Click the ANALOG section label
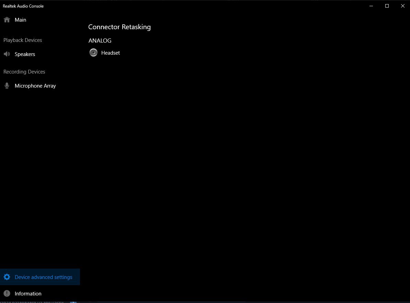 coord(100,41)
